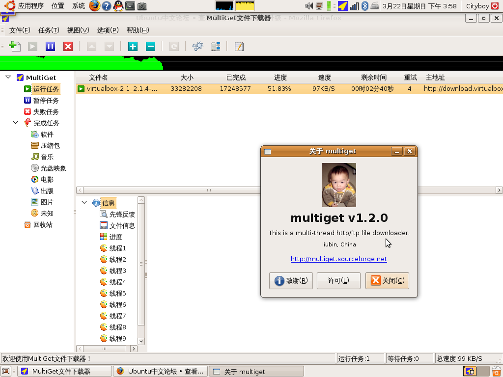Open the 软件 software category
Viewport: 503px width, 377px height.
click(x=47, y=135)
